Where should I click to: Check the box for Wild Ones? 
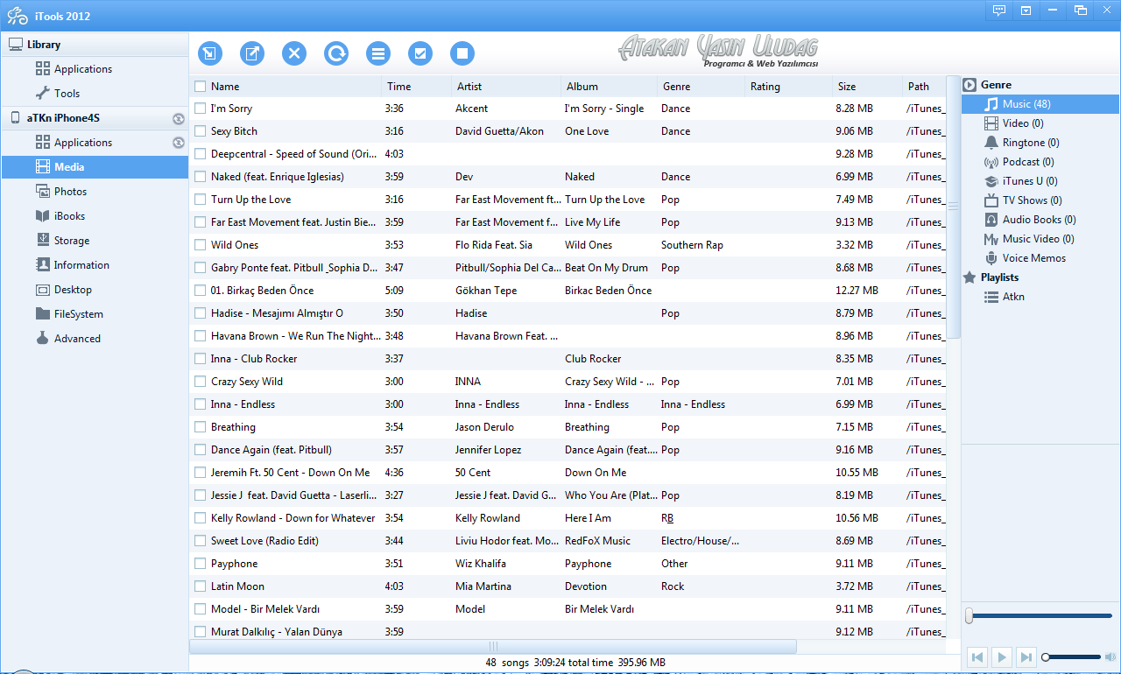pyautogui.click(x=201, y=245)
